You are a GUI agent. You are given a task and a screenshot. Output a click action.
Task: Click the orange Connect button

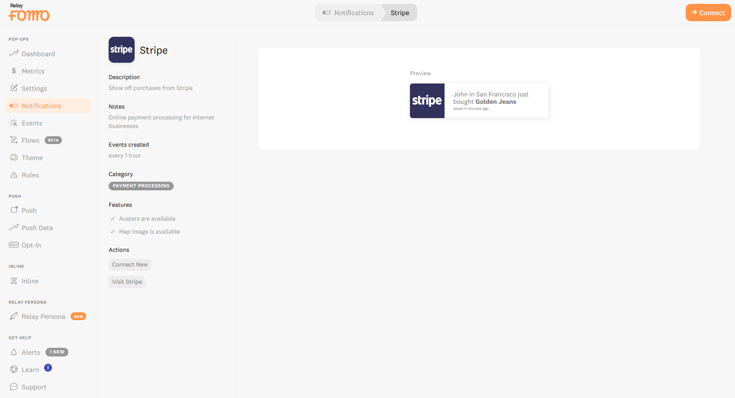708,13
